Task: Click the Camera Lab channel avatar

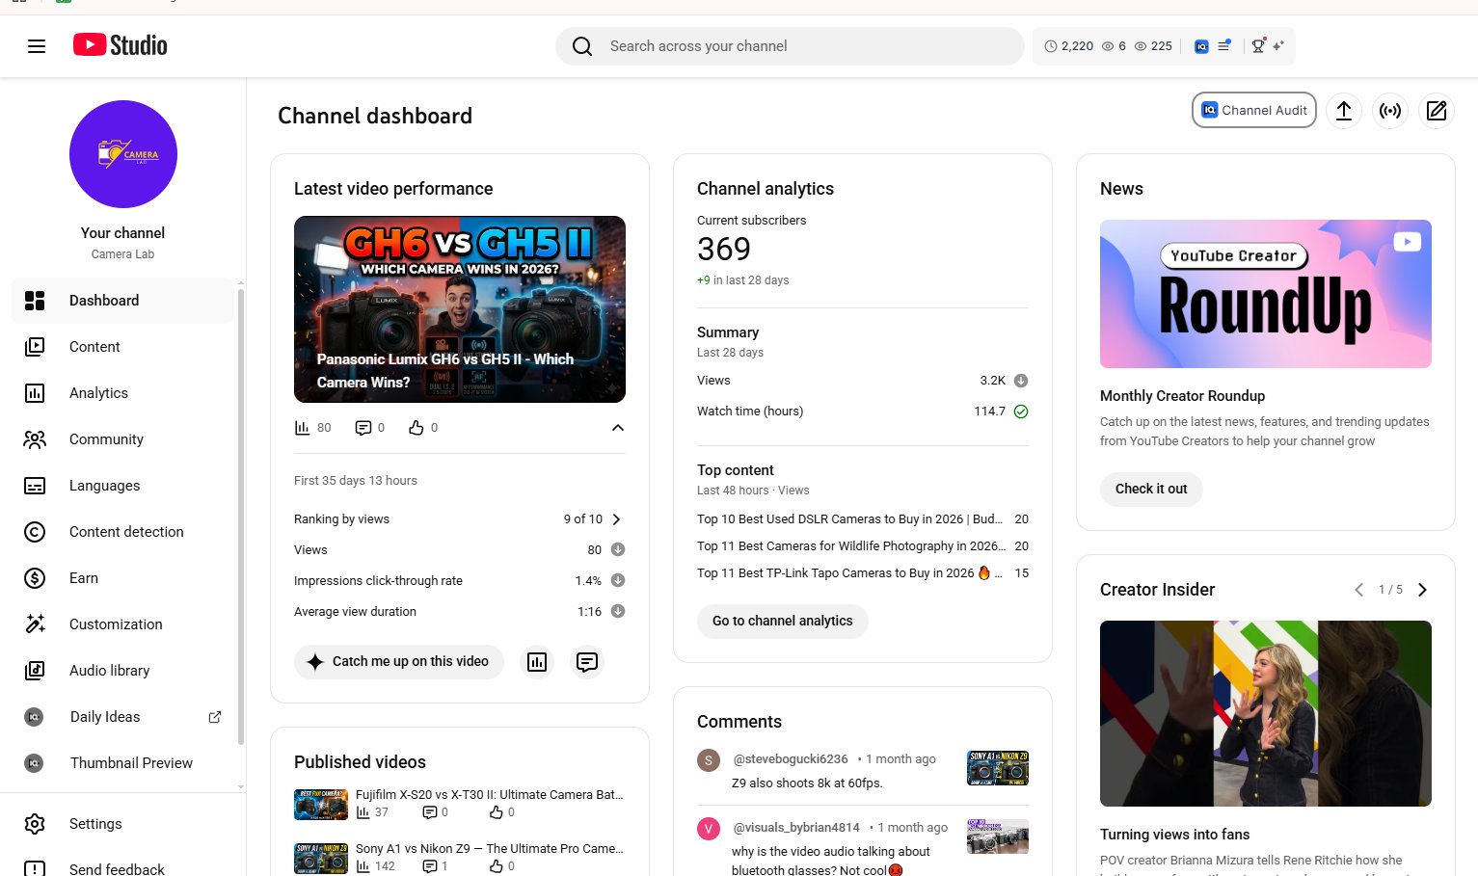Action: tap(123, 154)
